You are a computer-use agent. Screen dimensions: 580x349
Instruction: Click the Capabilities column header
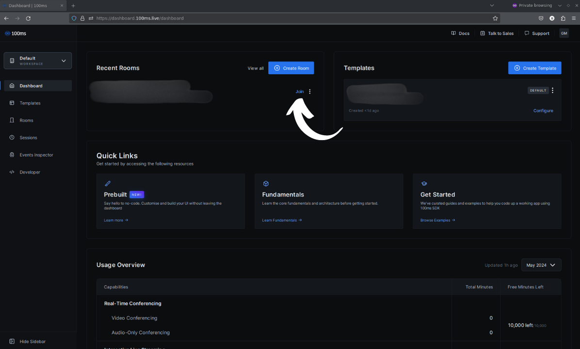tap(116, 287)
